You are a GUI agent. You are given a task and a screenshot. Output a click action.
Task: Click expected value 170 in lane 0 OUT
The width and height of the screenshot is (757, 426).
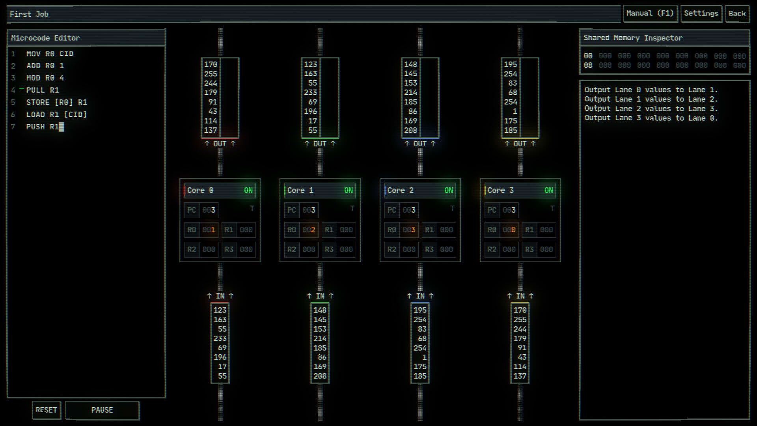pos(211,64)
